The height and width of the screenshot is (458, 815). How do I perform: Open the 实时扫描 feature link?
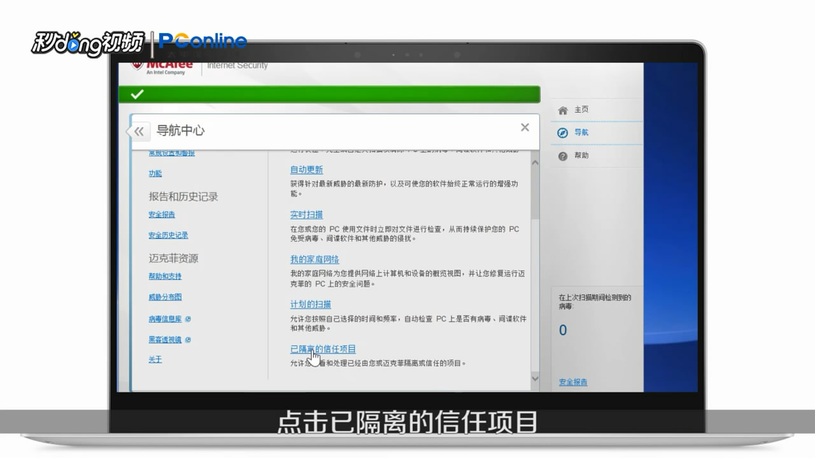click(x=306, y=215)
